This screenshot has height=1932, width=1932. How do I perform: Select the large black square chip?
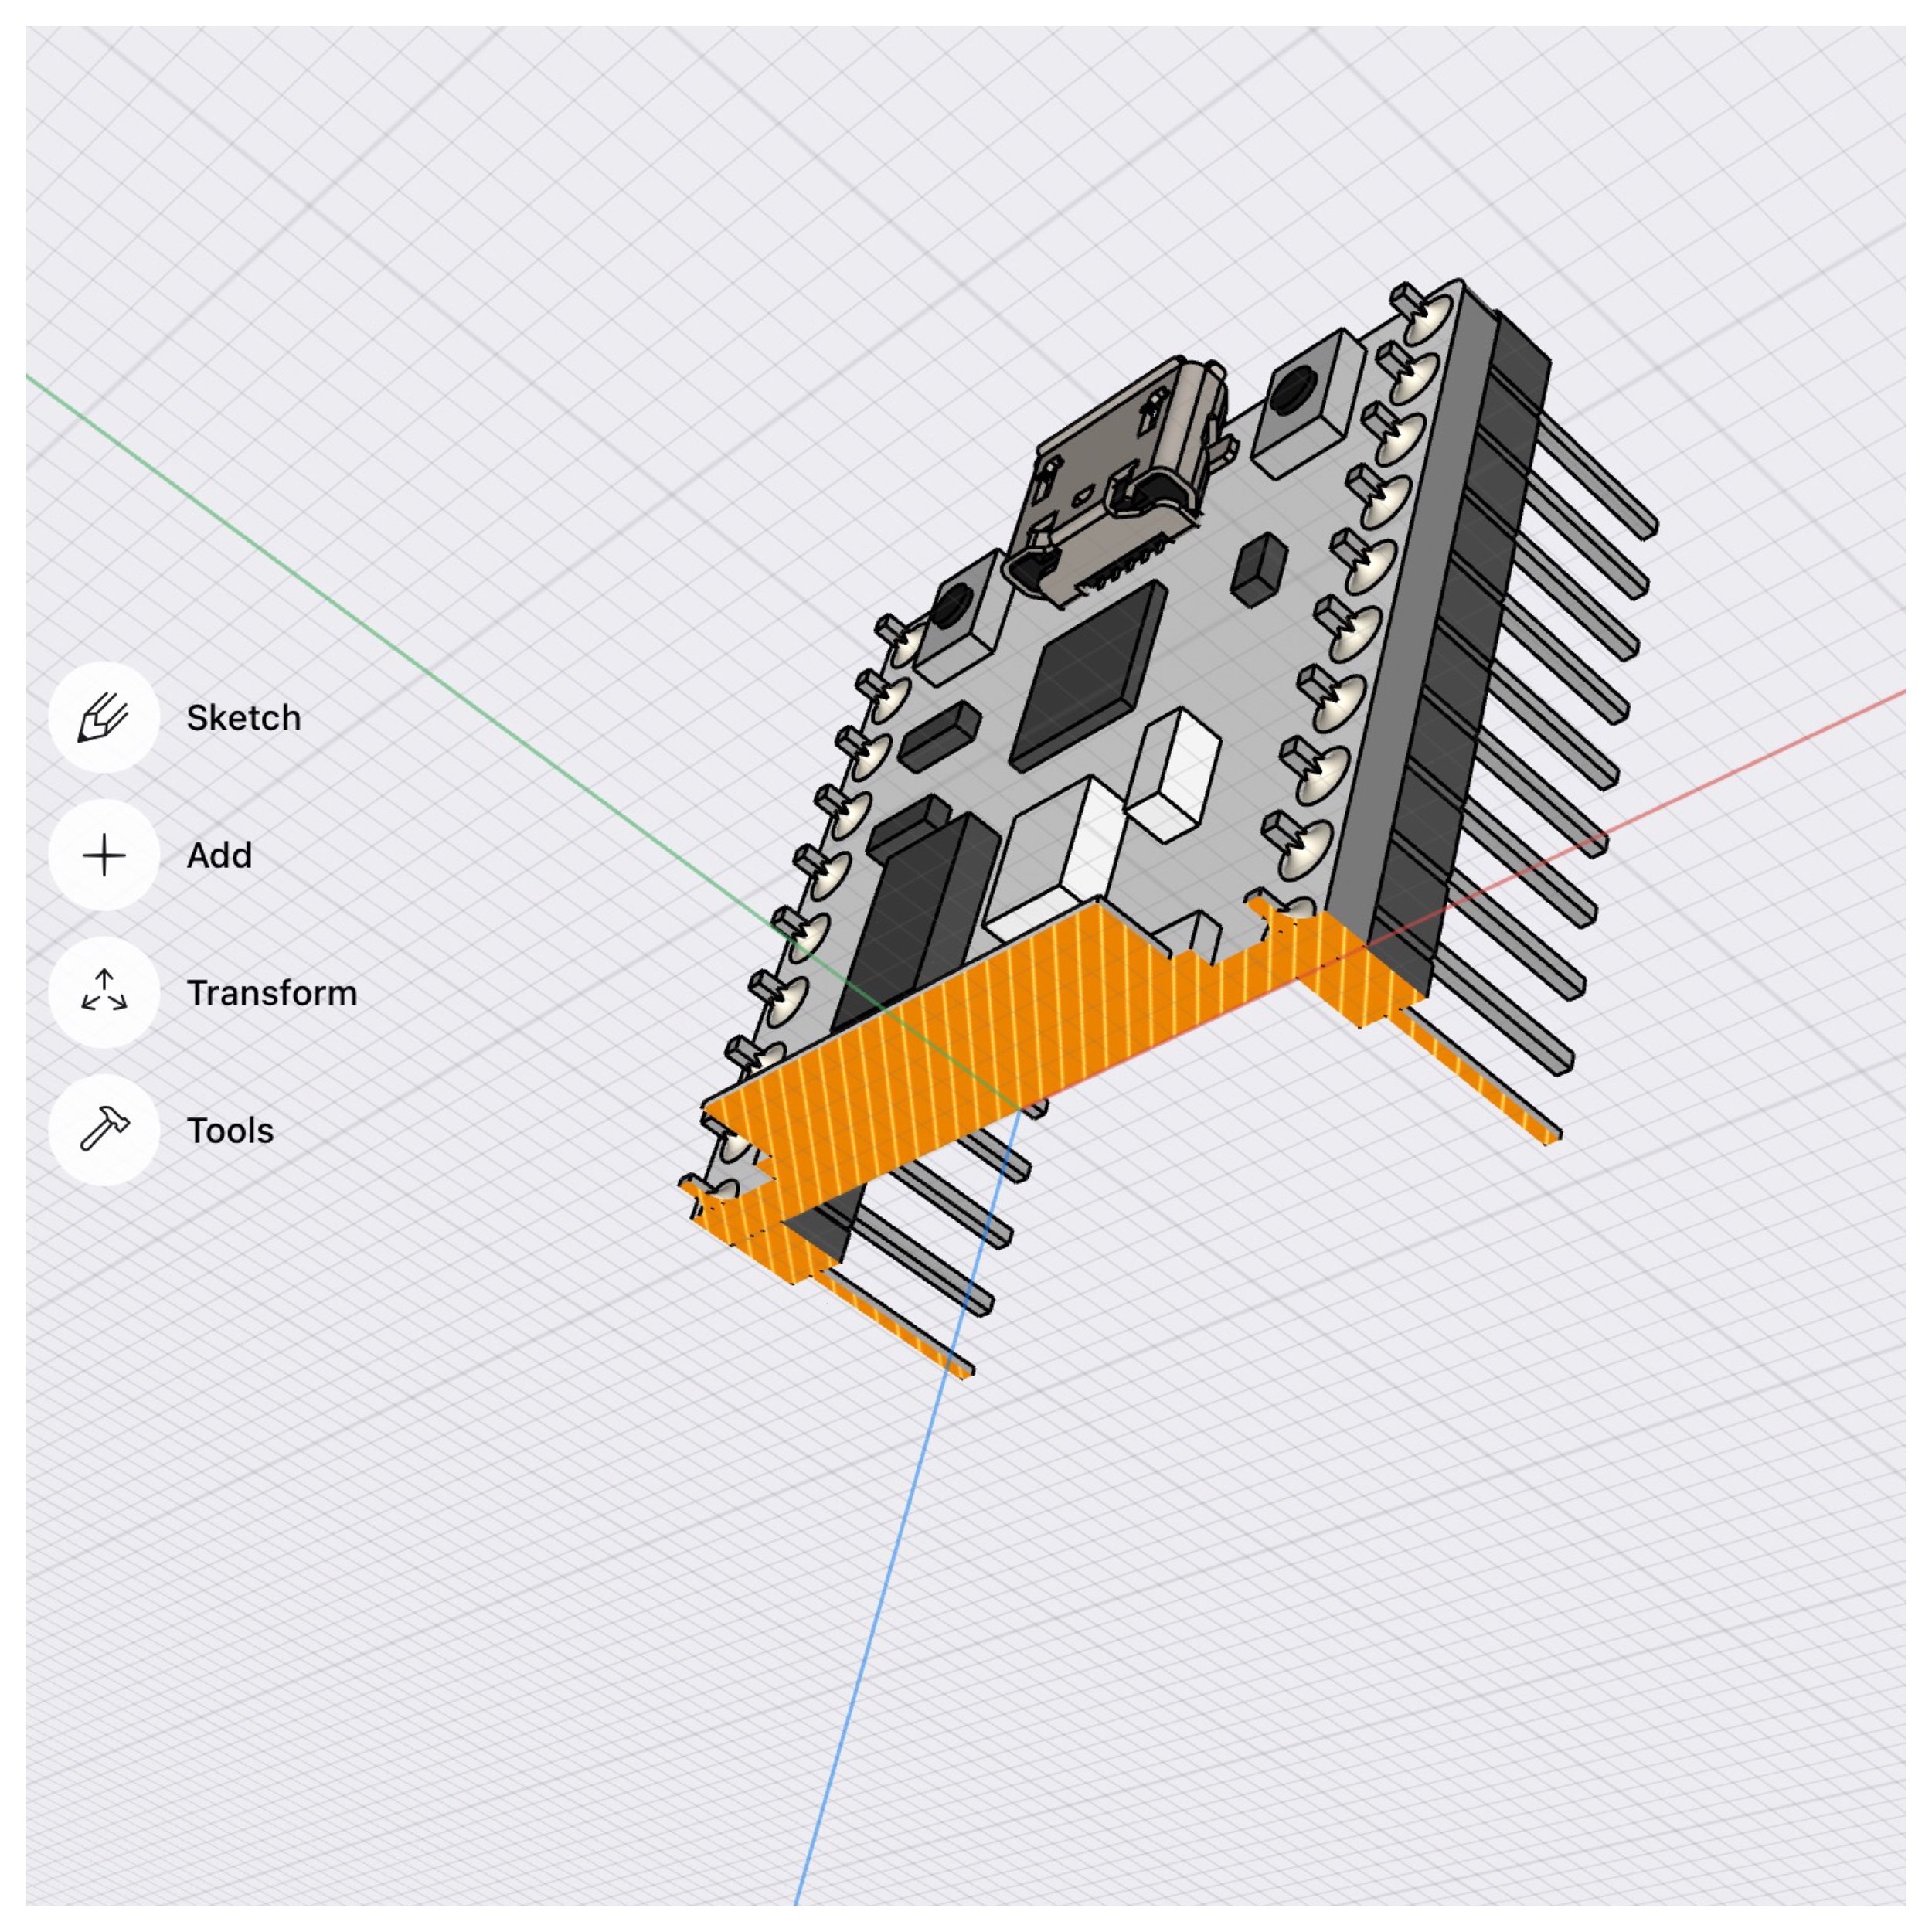click(1090, 675)
